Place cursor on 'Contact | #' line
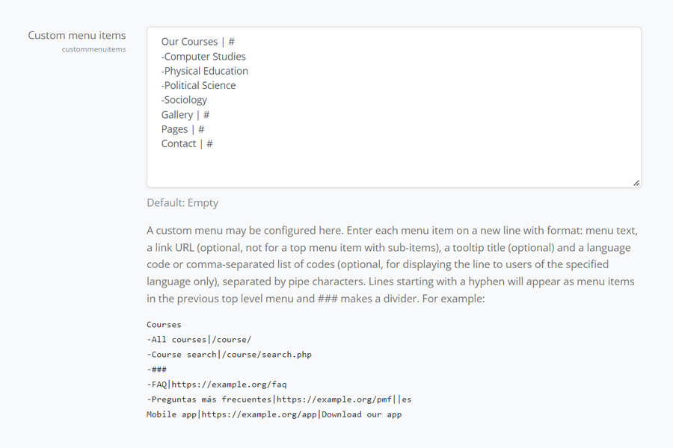 tap(187, 143)
